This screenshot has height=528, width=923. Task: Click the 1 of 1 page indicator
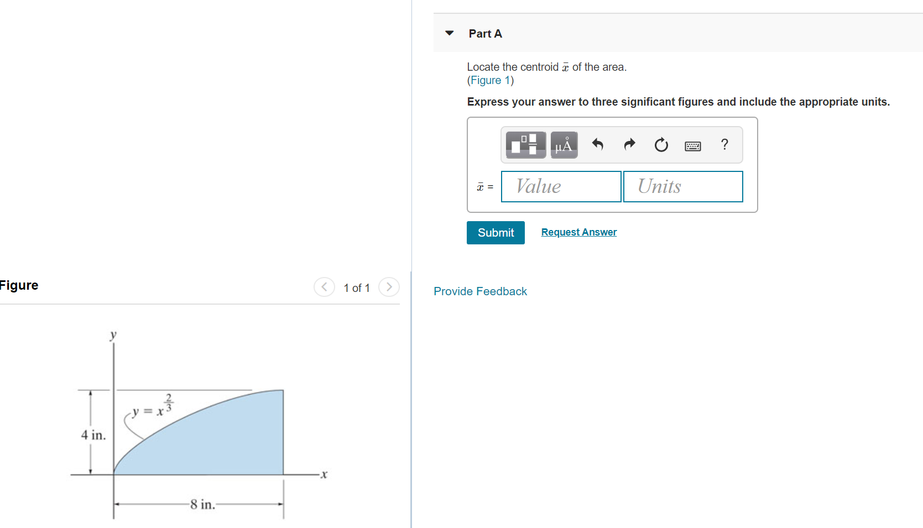coord(357,287)
